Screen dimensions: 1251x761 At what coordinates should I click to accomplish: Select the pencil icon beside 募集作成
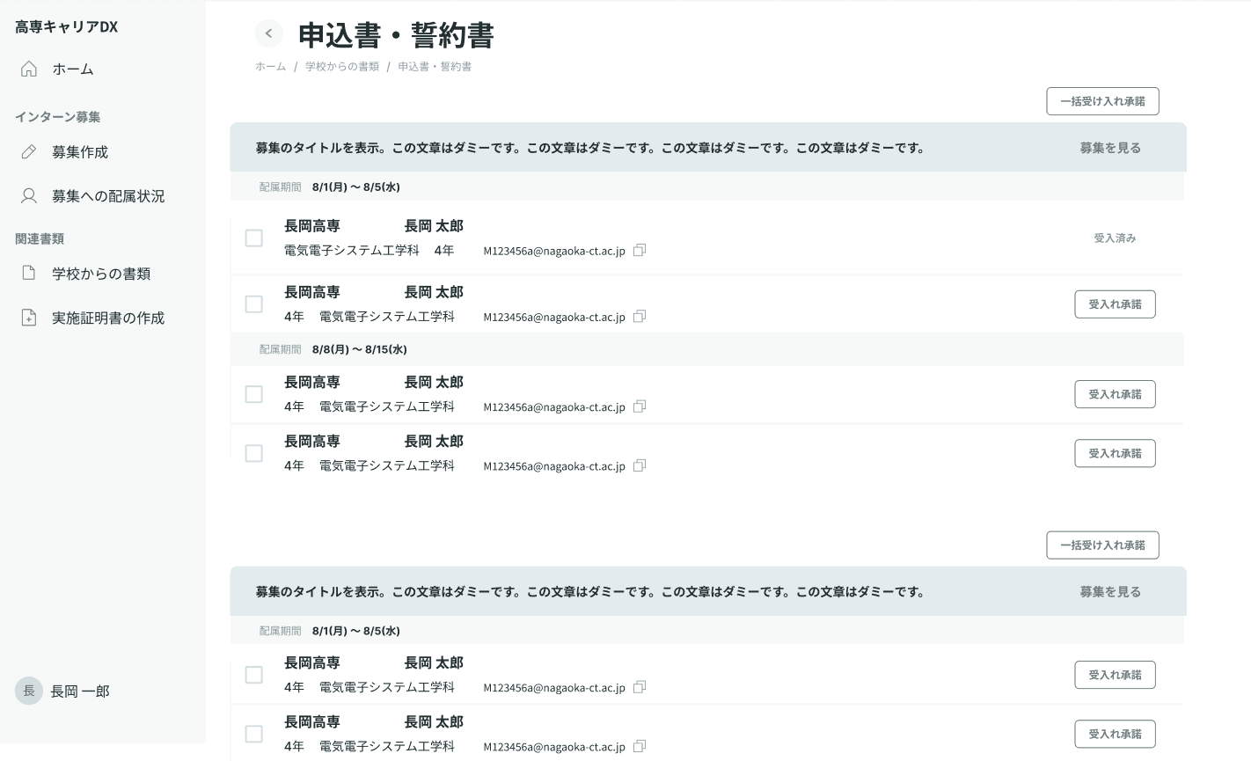29,151
